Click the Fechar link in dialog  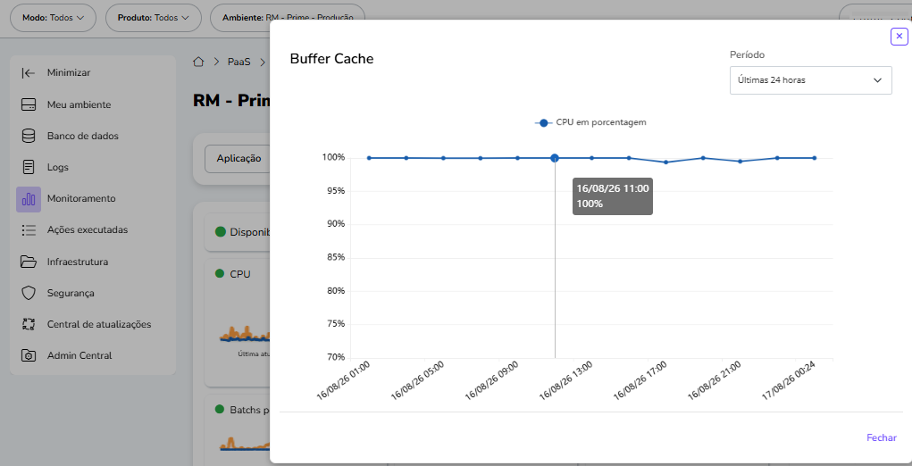pyautogui.click(x=881, y=437)
